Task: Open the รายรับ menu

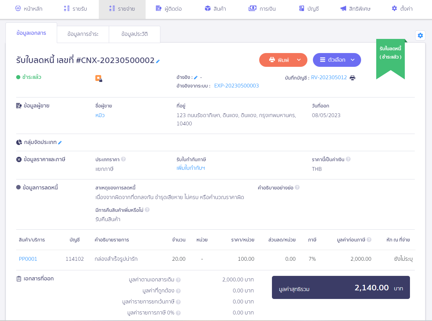Action: tap(75, 9)
